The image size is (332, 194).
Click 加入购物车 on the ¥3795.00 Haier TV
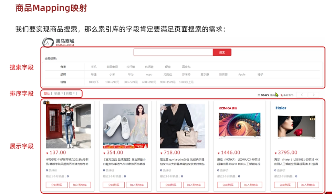(308, 185)
